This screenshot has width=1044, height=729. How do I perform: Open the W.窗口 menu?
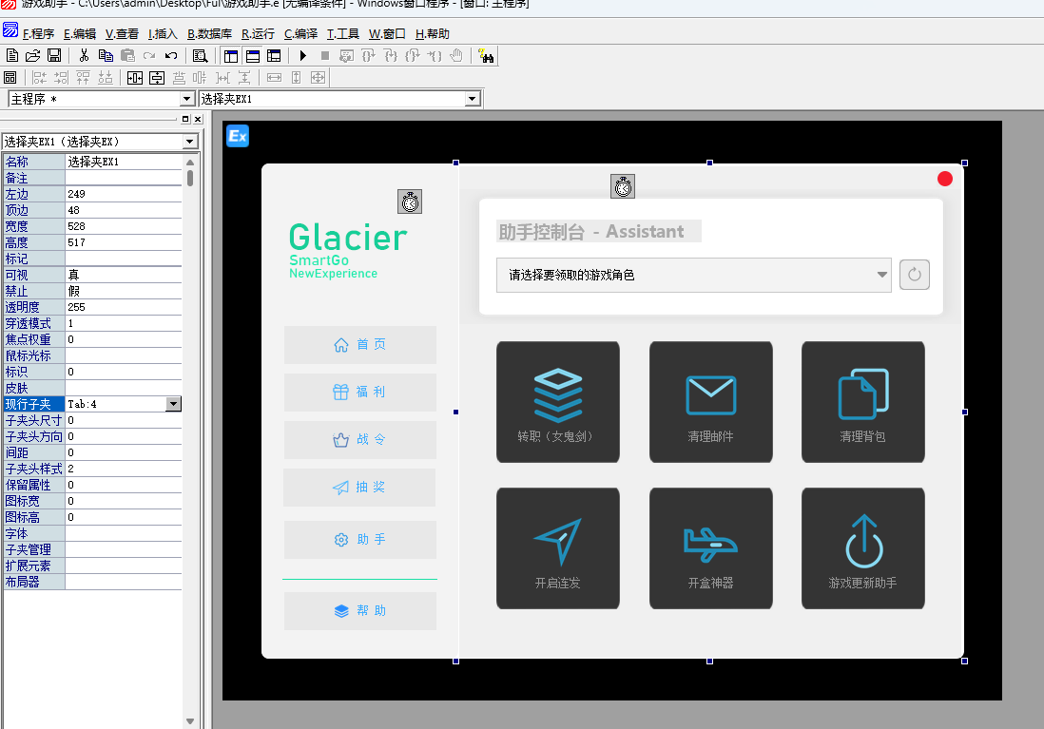(388, 34)
